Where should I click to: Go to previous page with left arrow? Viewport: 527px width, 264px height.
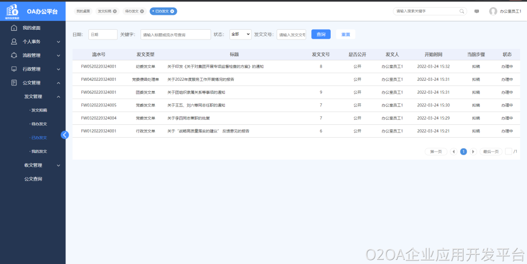[453, 151]
